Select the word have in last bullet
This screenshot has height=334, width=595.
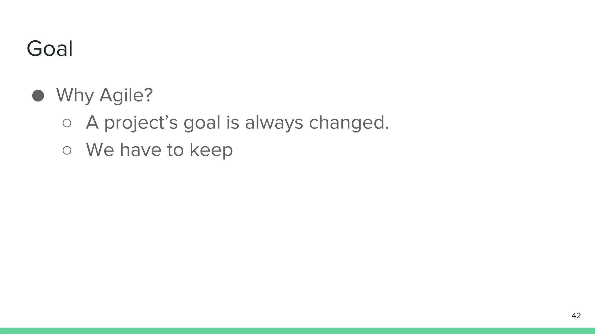tap(140, 150)
